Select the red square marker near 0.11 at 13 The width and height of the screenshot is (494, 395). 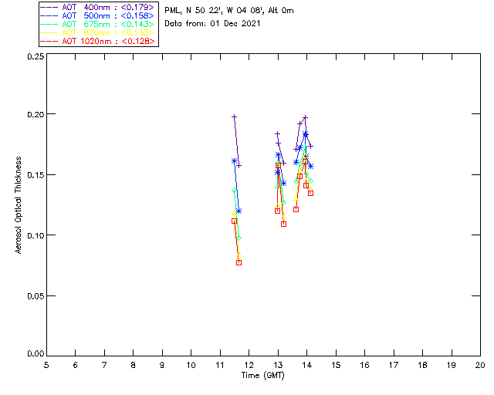tap(283, 224)
